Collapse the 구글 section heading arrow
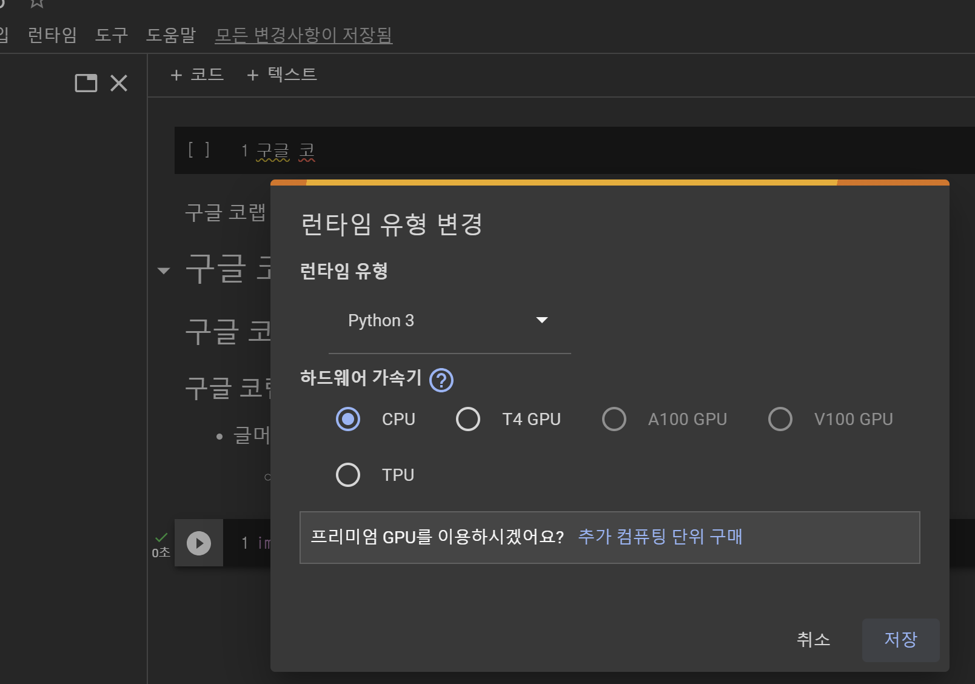 tap(164, 270)
